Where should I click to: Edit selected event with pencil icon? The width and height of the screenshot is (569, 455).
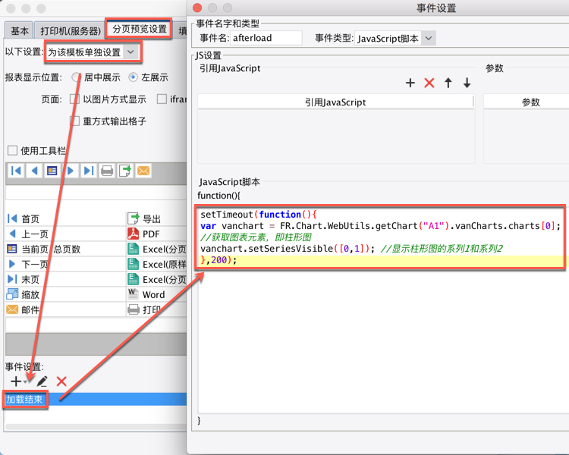[x=42, y=381]
